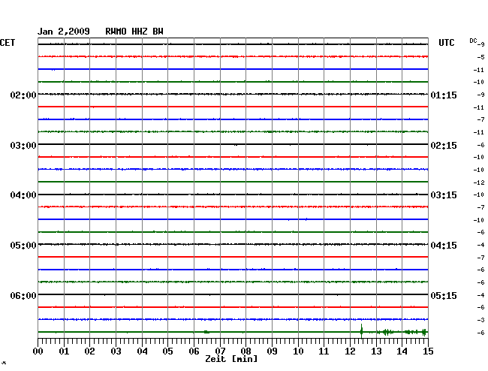Click minute tick label 07 on time axis
The image size is (488, 371).
click(x=220, y=351)
